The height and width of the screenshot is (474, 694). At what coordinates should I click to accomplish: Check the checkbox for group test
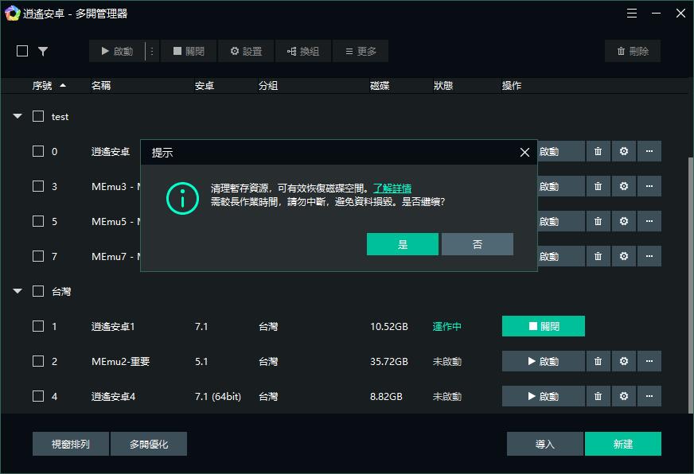point(37,116)
